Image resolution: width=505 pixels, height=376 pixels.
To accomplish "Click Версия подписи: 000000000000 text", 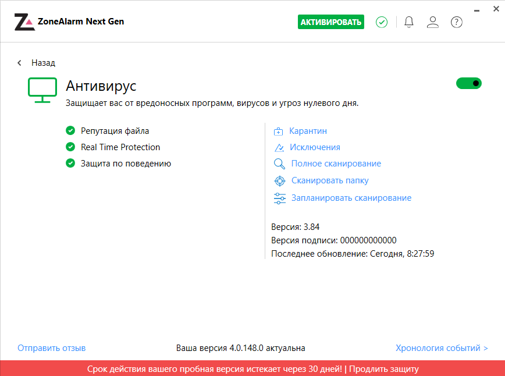I will [x=334, y=240].
